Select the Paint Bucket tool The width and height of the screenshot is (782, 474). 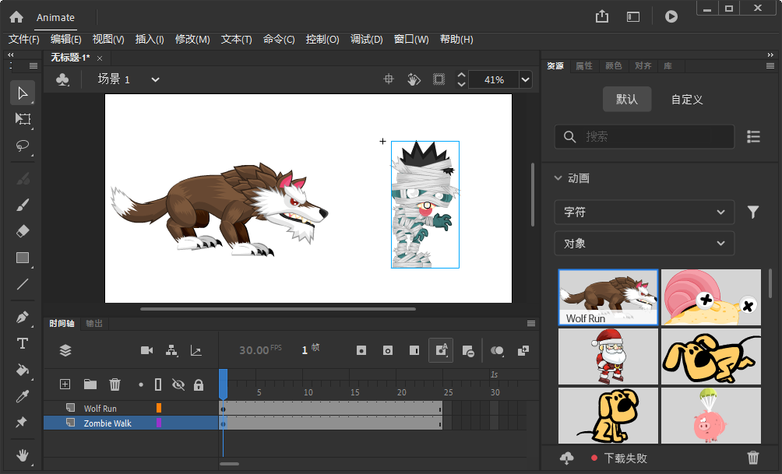tap(22, 370)
